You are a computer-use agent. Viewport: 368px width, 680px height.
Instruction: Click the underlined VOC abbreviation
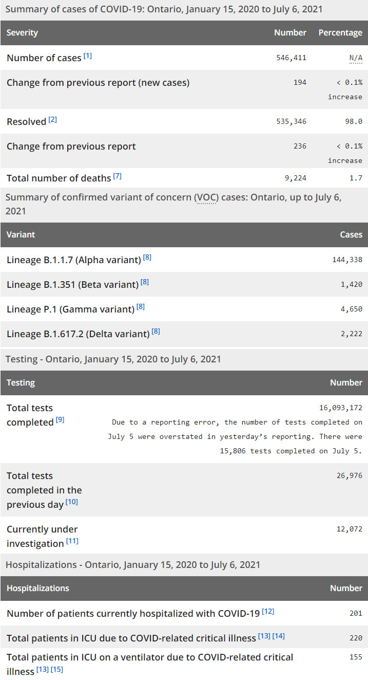click(205, 198)
